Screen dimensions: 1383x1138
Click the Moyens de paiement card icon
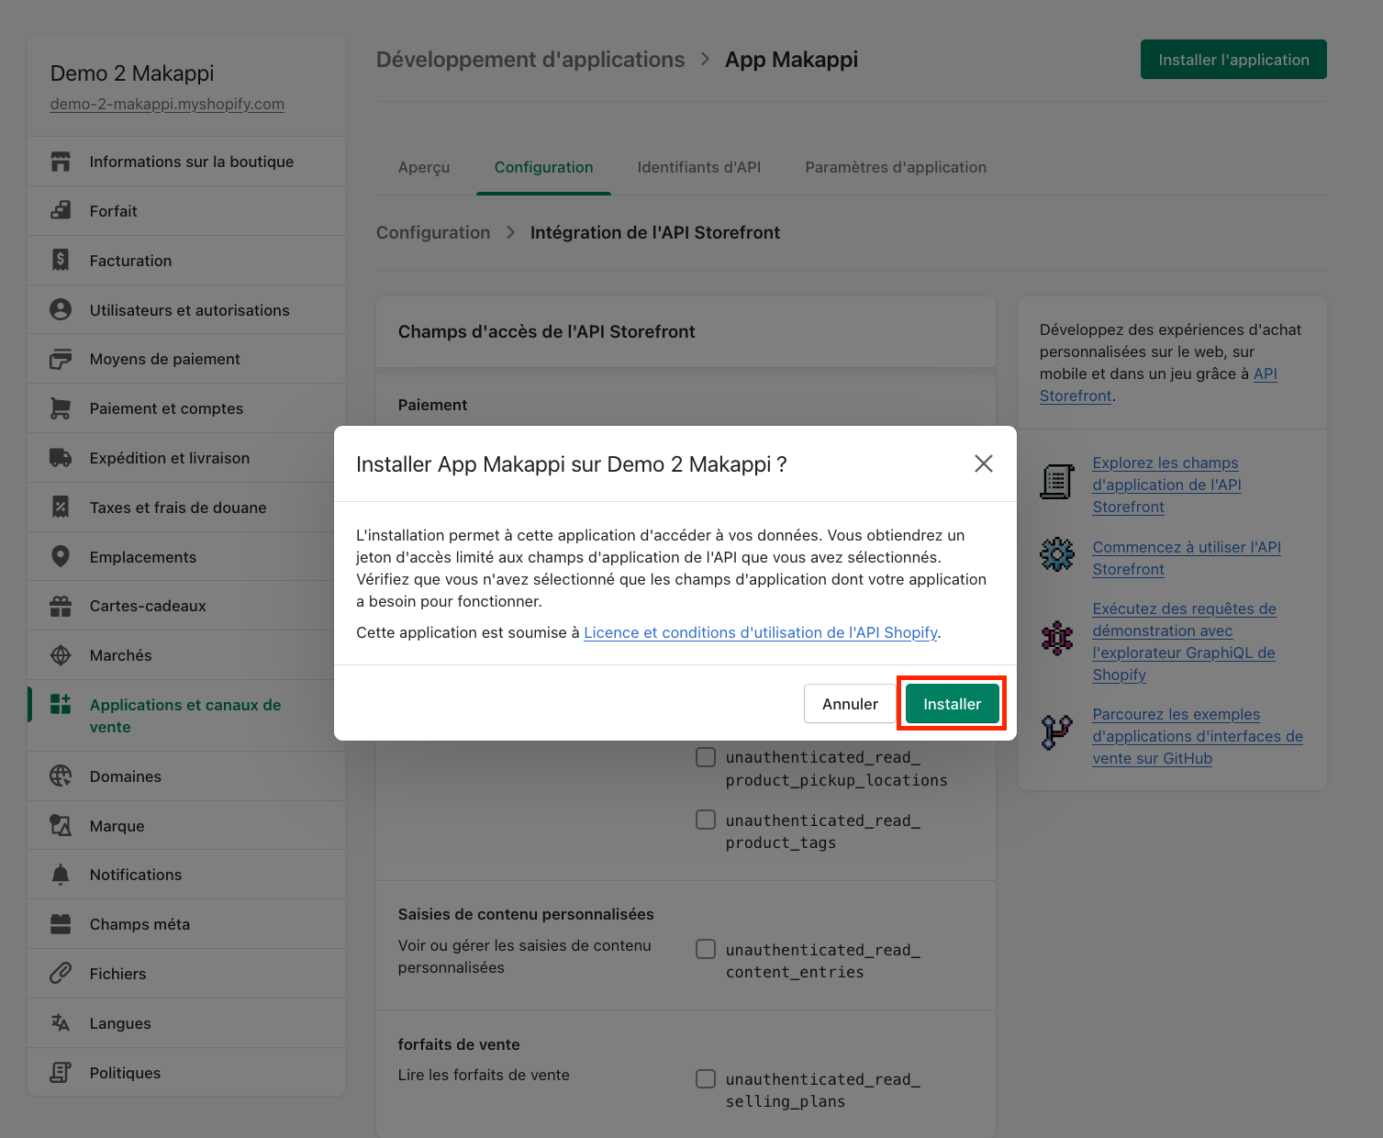[x=61, y=359]
